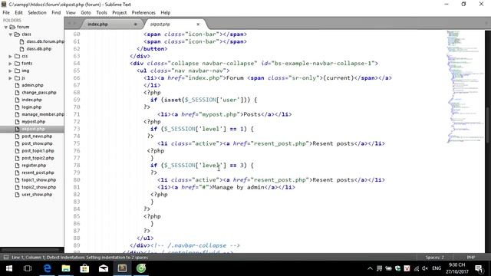Toggle the status bar panel switcher icon
The image size is (491, 276).
(6, 258)
